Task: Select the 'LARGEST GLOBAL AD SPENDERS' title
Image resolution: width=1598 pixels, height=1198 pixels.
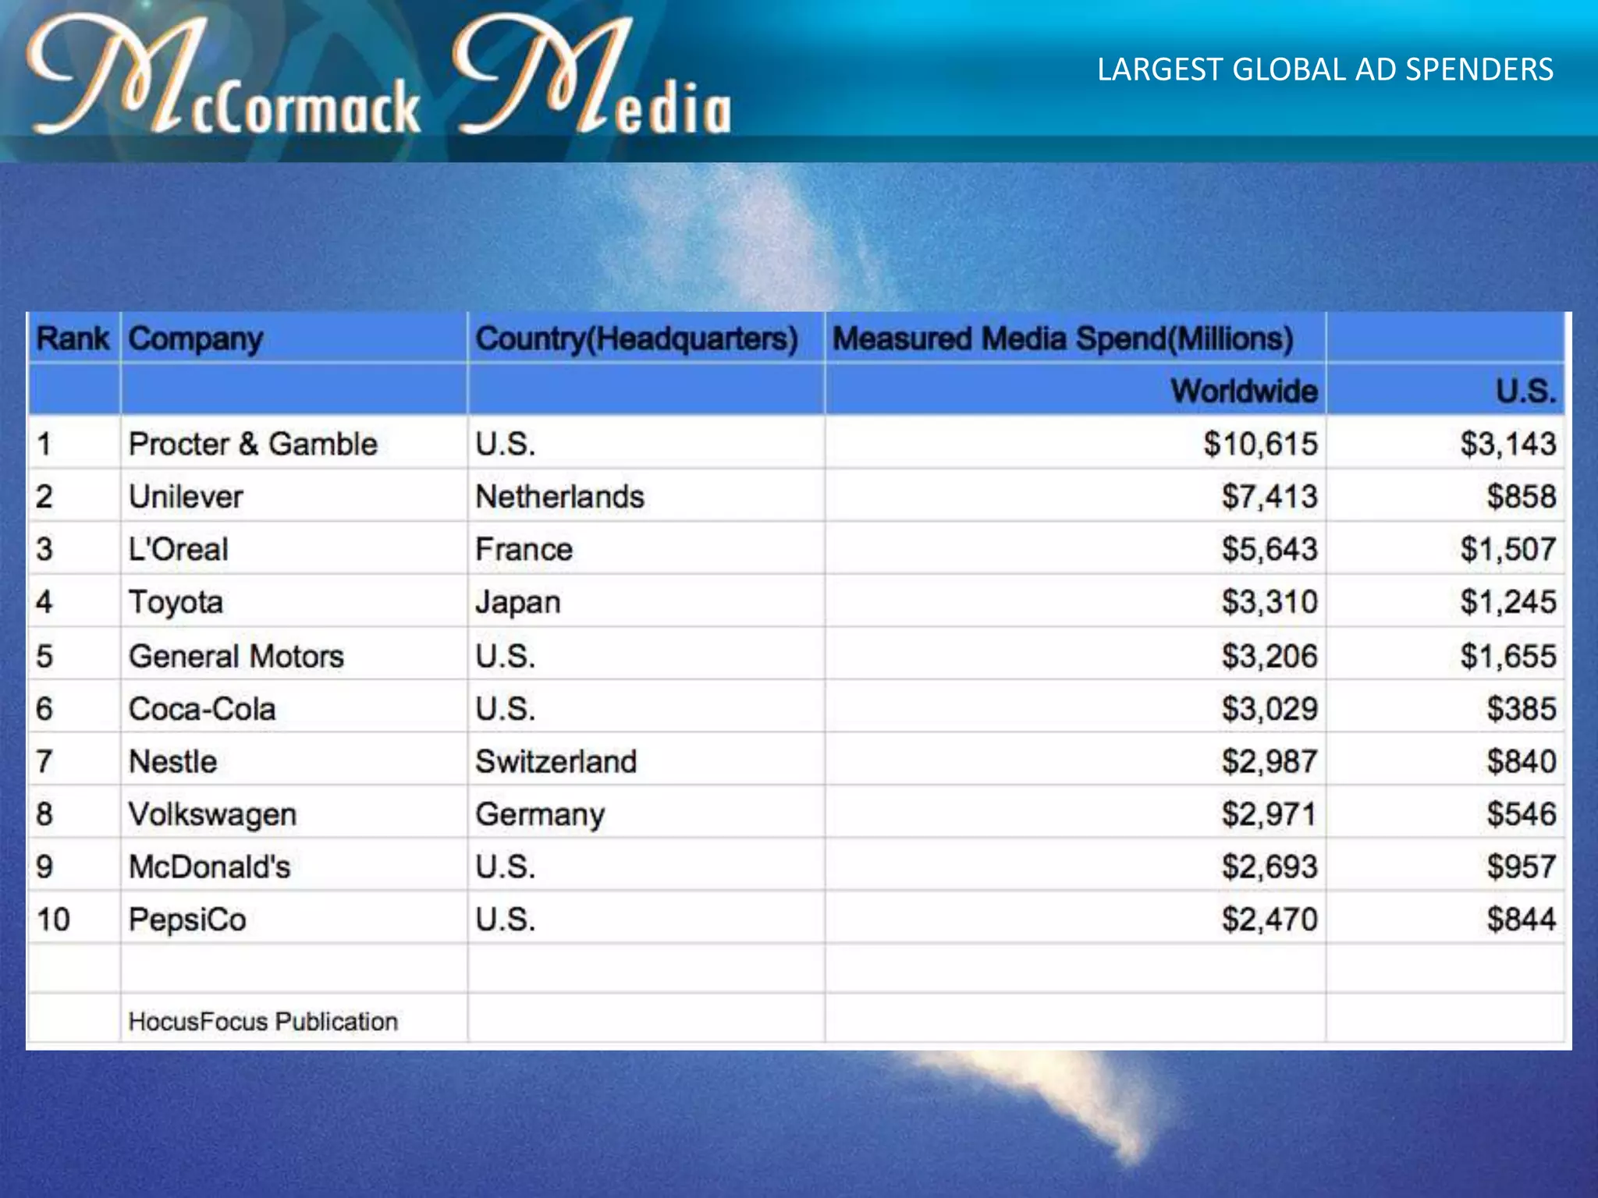Action: tap(1325, 70)
